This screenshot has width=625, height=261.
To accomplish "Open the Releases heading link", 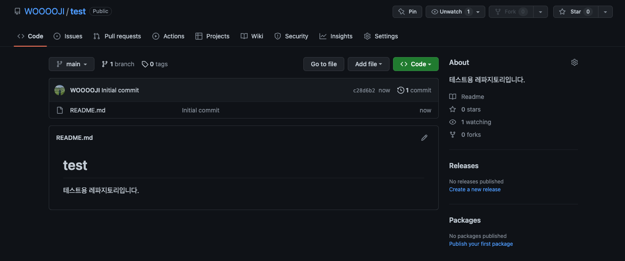I will pos(464,166).
